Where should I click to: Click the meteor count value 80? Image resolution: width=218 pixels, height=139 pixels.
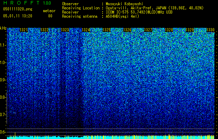[x=50, y=16]
